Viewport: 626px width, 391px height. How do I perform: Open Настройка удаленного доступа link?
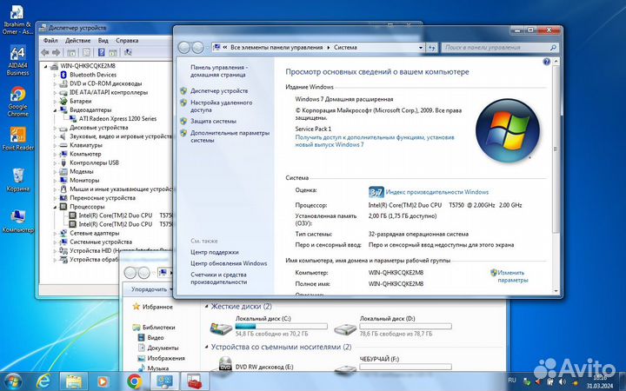[221, 106]
